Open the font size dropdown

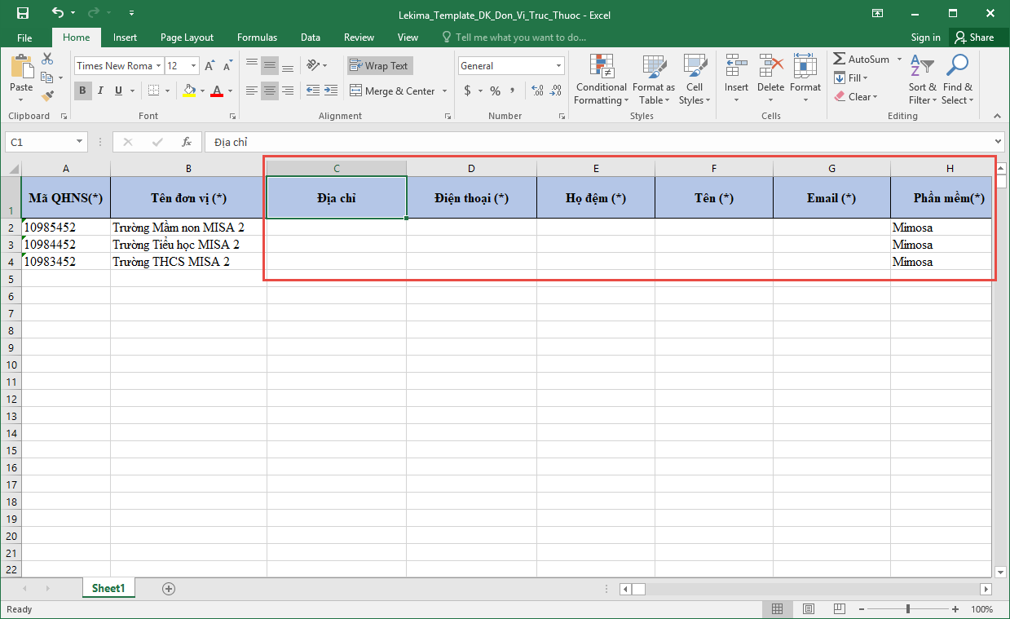(x=193, y=66)
